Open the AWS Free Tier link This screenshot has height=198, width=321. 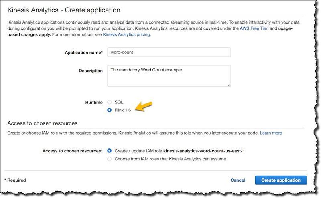(x=254, y=28)
